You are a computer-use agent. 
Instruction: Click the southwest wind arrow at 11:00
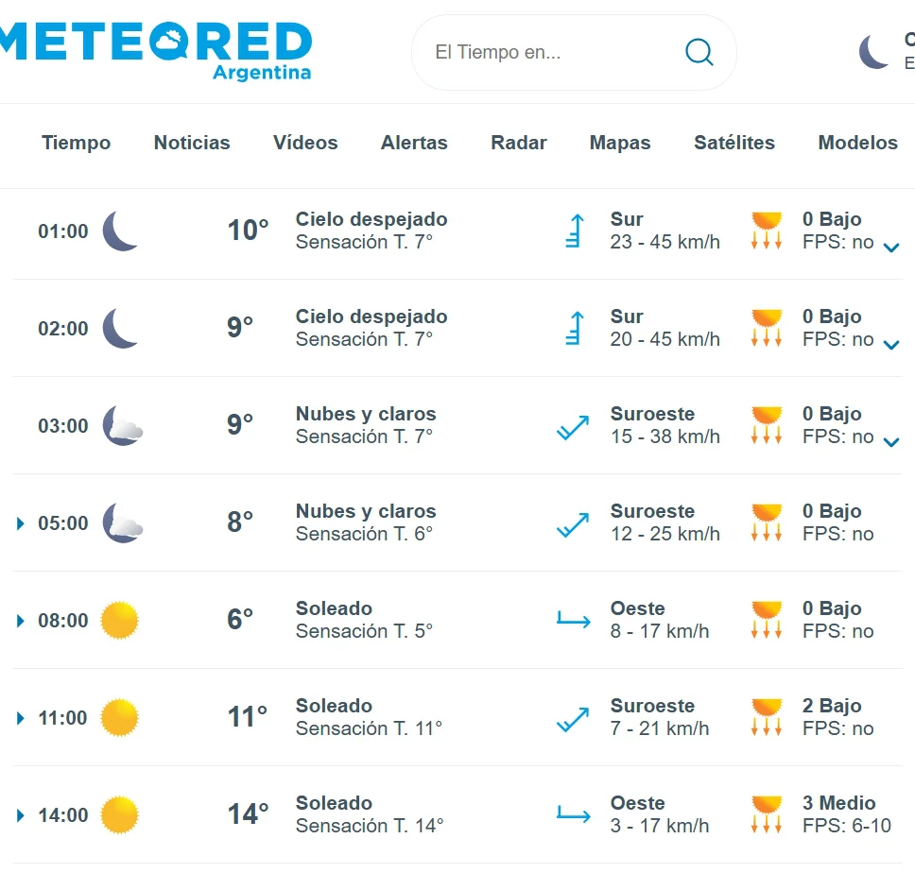573,719
